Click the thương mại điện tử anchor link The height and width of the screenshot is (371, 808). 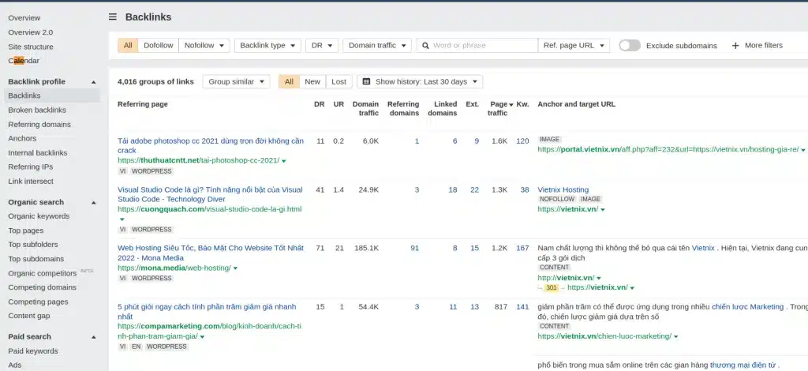pyautogui.click(x=743, y=365)
